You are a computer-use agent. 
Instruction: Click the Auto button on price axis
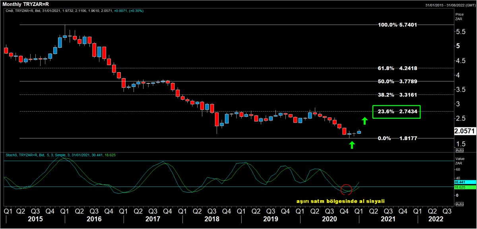coord(459,150)
